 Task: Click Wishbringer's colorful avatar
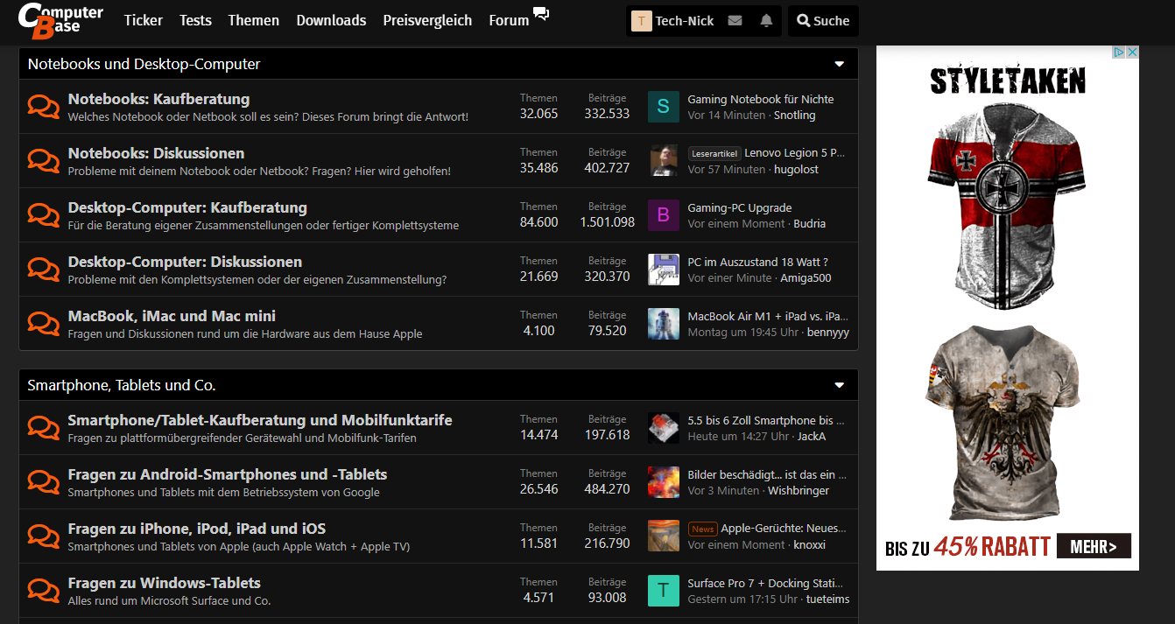click(x=664, y=482)
